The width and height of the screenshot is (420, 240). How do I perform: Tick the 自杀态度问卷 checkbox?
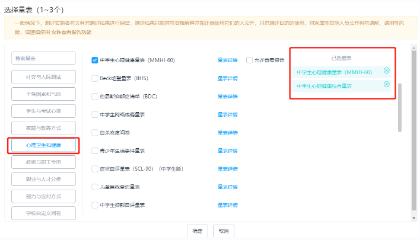[95, 133]
